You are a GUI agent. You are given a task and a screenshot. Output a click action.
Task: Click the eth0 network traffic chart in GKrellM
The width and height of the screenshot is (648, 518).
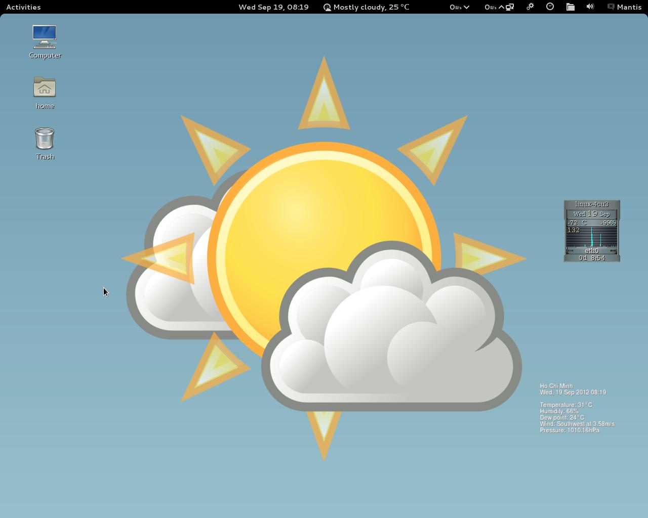[592, 237]
